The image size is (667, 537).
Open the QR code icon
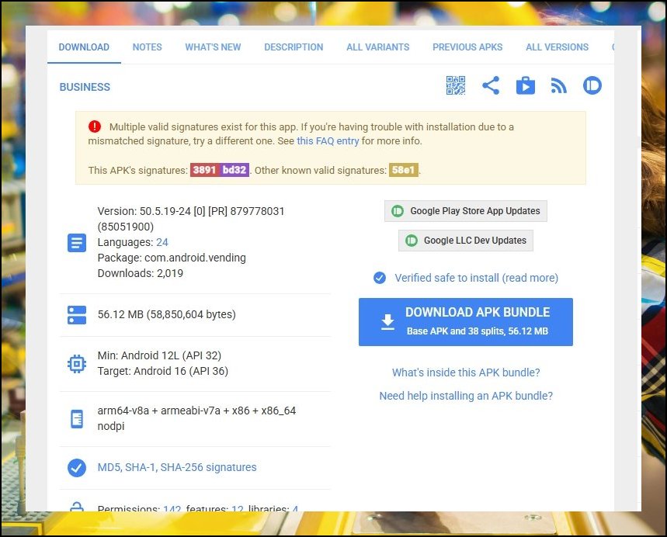coord(456,85)
